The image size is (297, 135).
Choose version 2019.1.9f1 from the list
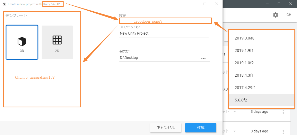261,51
